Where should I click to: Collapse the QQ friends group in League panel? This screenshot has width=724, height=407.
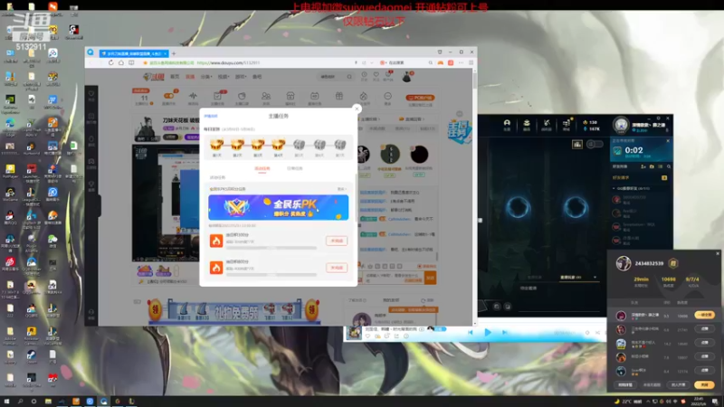coord(614,188)
